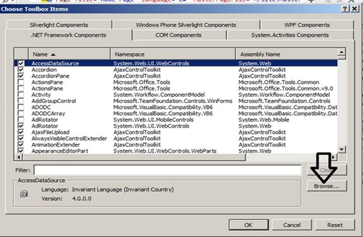Uncheck the AccordionPane checkbox

[x=21, y=76]
